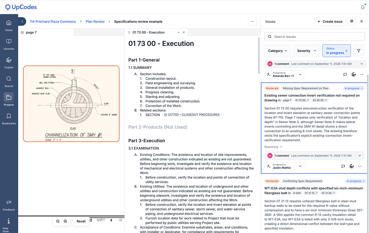Focus the Search issues field

(x=314, y=37)
